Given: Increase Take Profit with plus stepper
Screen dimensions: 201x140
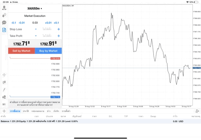Looking at the screenshot, I should click(x=58, y=36).
